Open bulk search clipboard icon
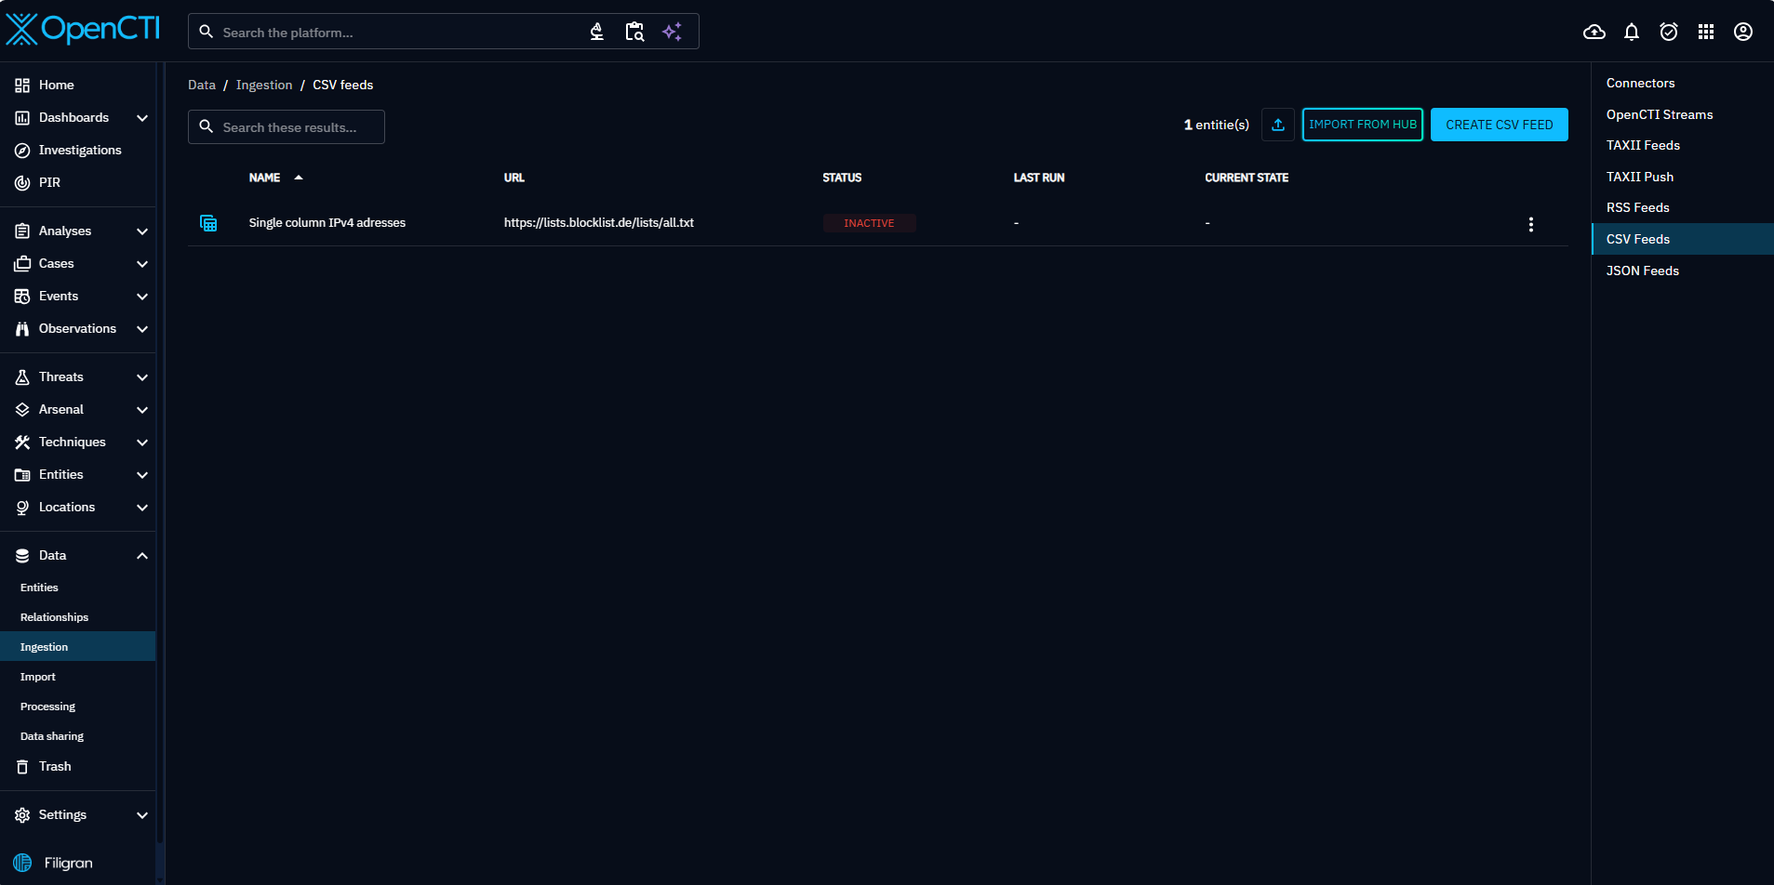The image size is (1774, 885). coord(634,33)
